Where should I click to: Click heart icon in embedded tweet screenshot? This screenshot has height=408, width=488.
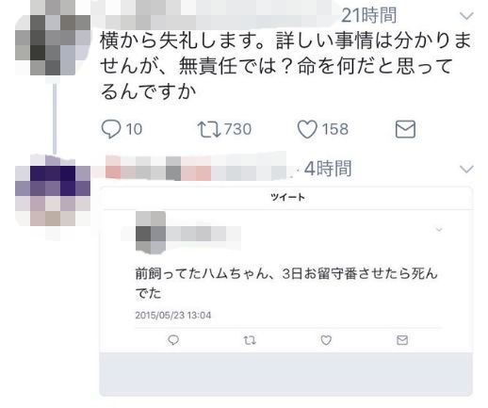pyautogui.click(x=326, y=340)
